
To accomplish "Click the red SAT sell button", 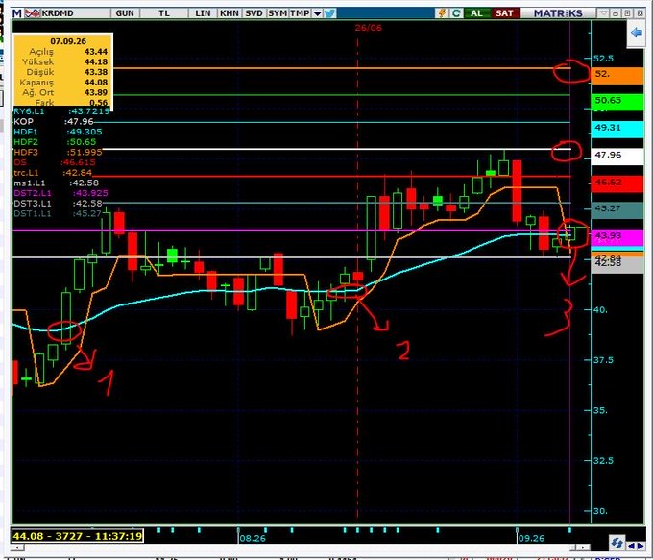I will pos(504,13).
